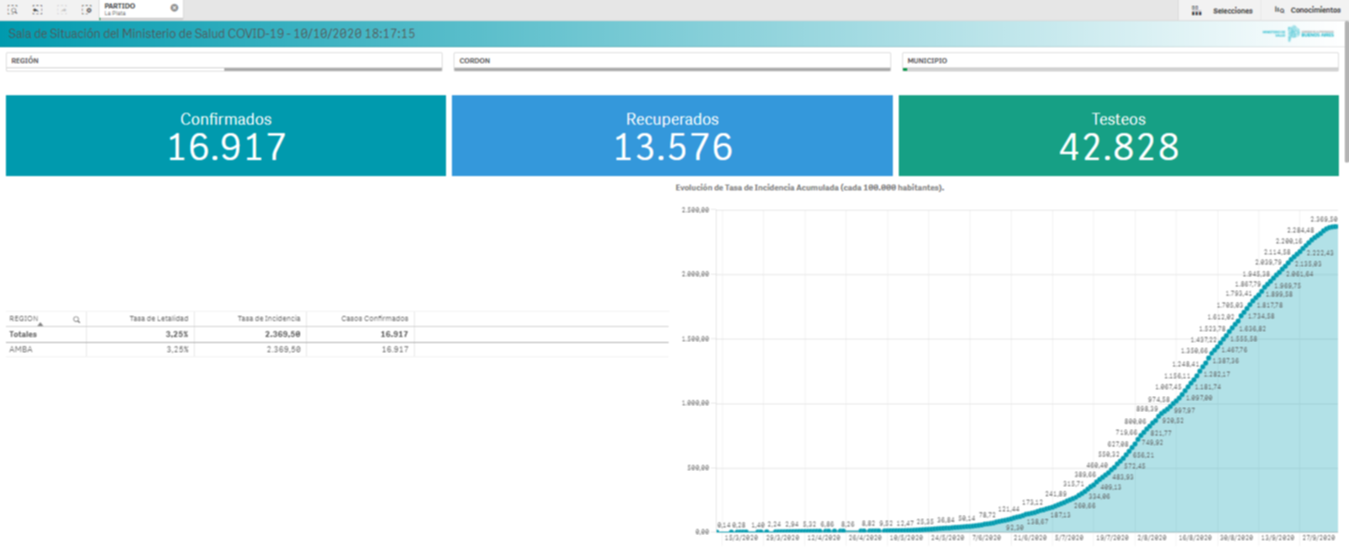Screen dimensions: 1349x551
Task: Click the Totales row label
Action: 23,334
